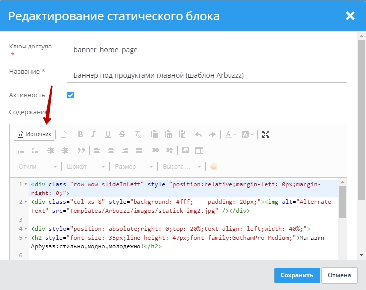Expand the Размер size dropdown
Image resolution: width=366 pixels, height=290 pixels.
[133, 167]
